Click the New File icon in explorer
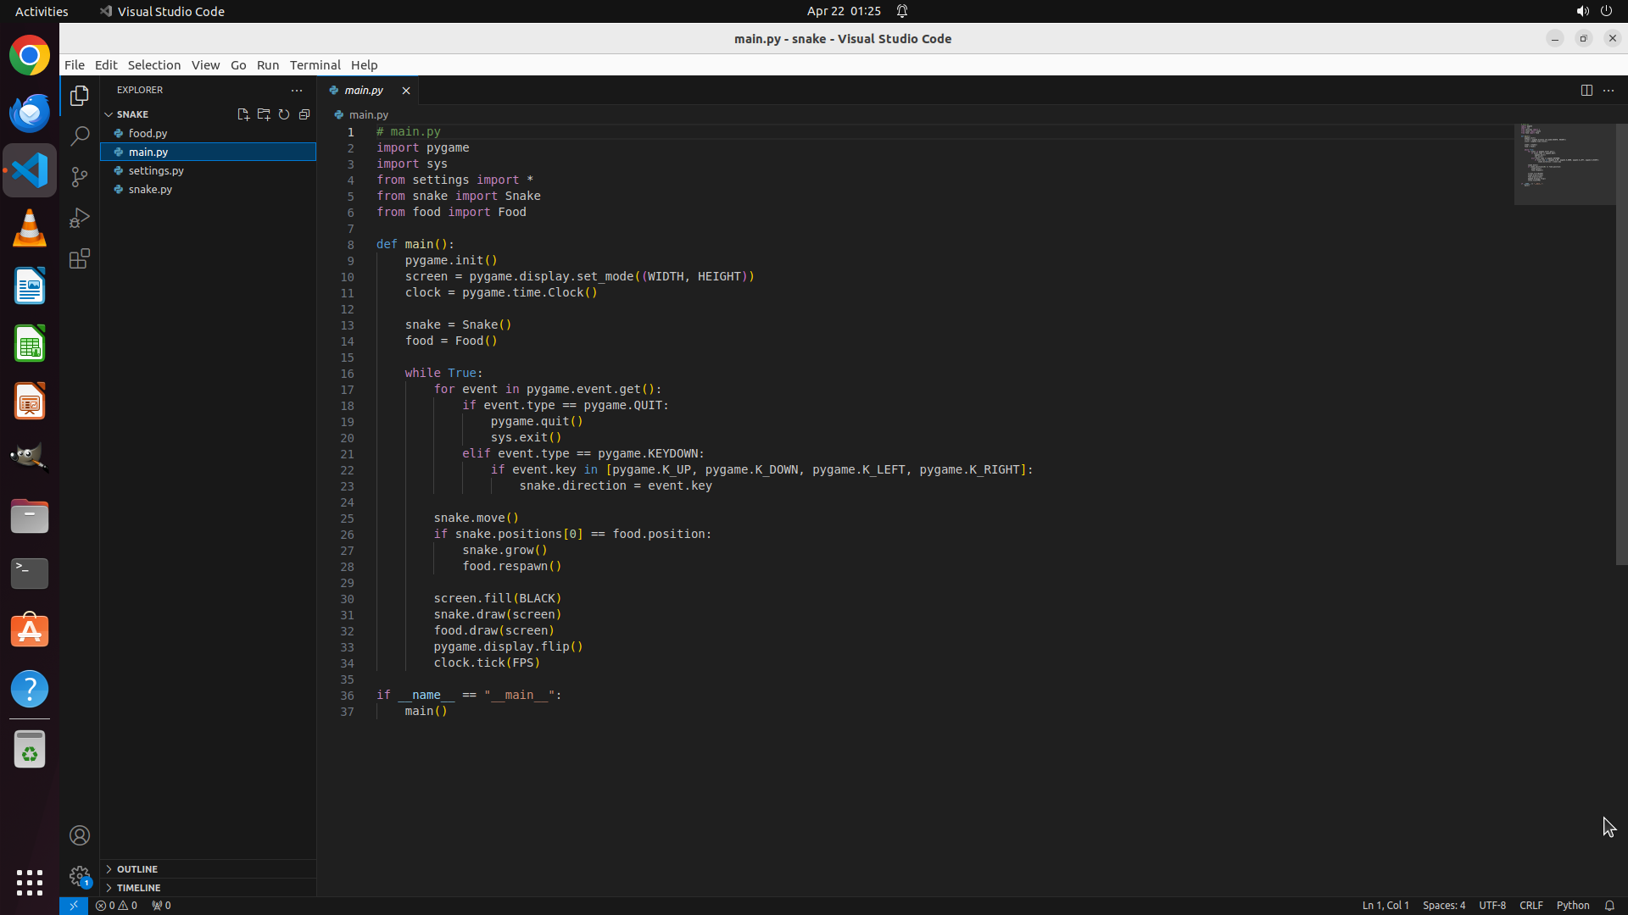The width and height of the screenshot is (1628, 915). click(x=243, y=114)
